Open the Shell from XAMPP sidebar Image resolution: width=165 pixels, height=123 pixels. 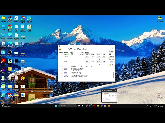[x=111, y=54]
